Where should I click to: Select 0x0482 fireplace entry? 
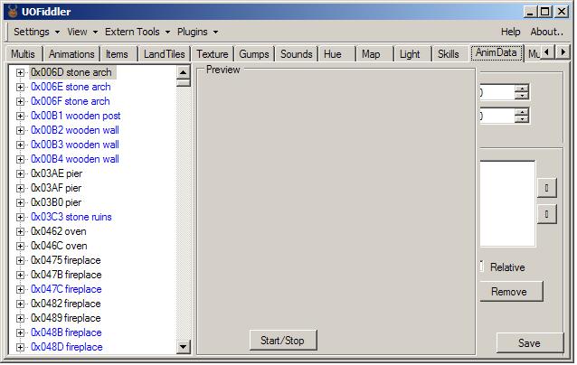coord(66,304)
